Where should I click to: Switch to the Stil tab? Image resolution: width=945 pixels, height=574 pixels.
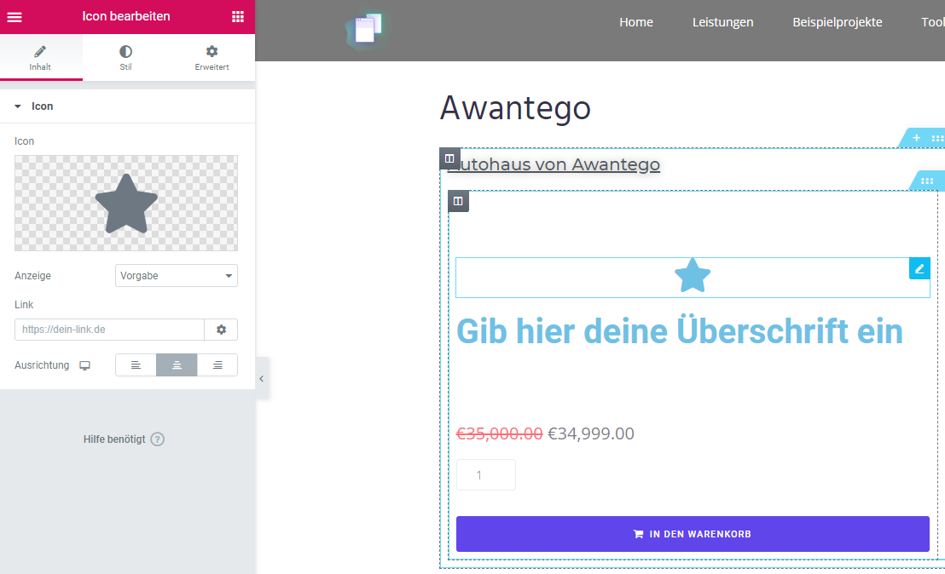125,57
